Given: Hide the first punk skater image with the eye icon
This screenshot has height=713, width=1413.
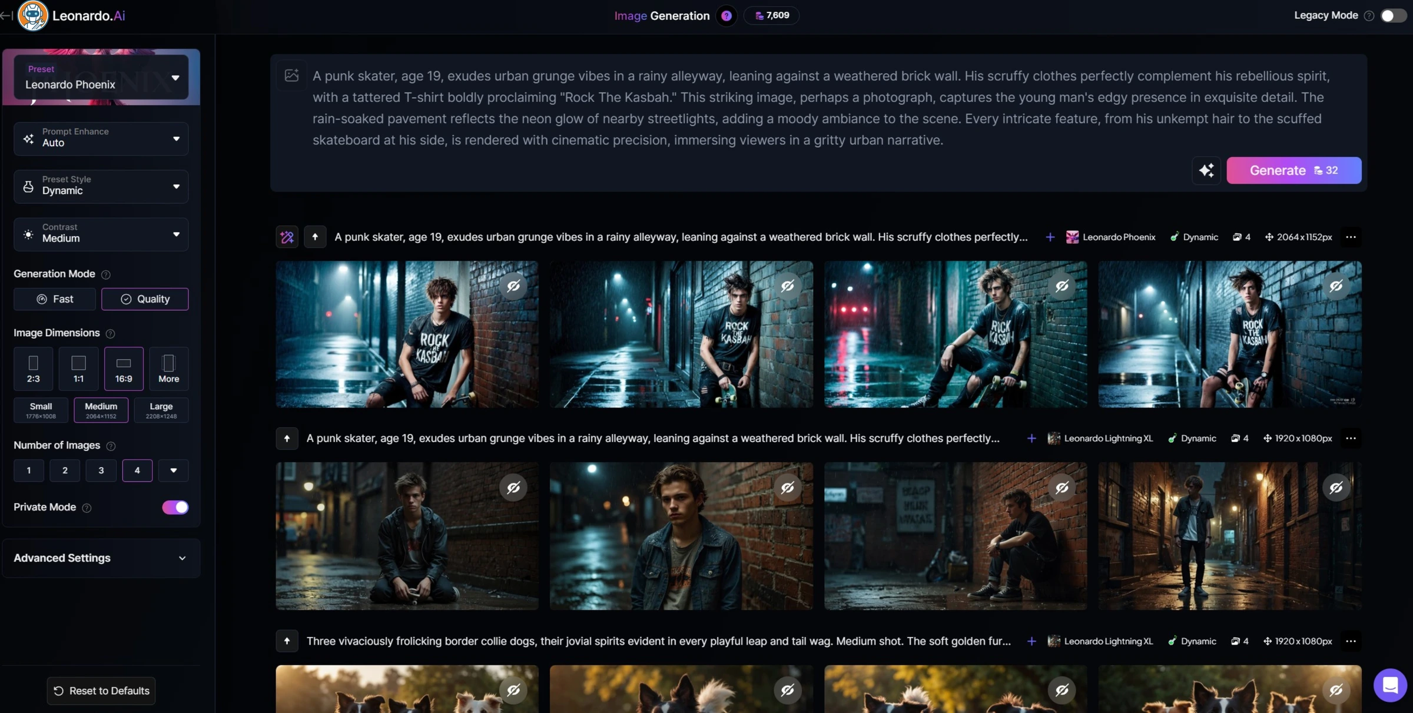Looking at the screenshot, I should click(513, 286).
